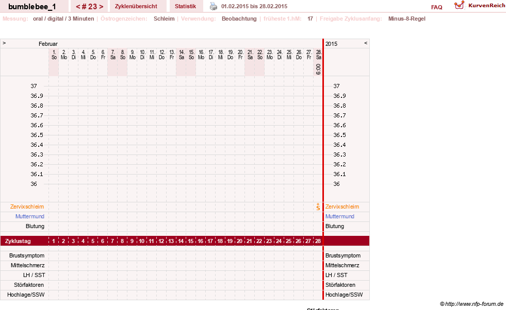Click date header 28. Sa
The height and width of the screenshot is (310, 506).
pos(319,55)
